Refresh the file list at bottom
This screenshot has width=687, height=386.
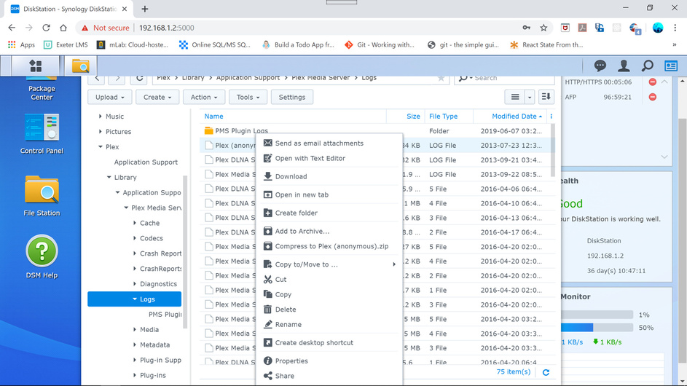546,372
